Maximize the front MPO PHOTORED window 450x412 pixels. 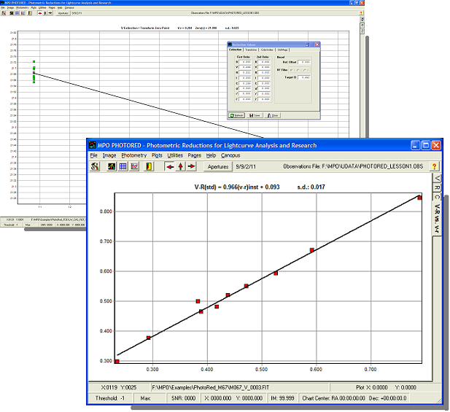(x=426, y=145)
